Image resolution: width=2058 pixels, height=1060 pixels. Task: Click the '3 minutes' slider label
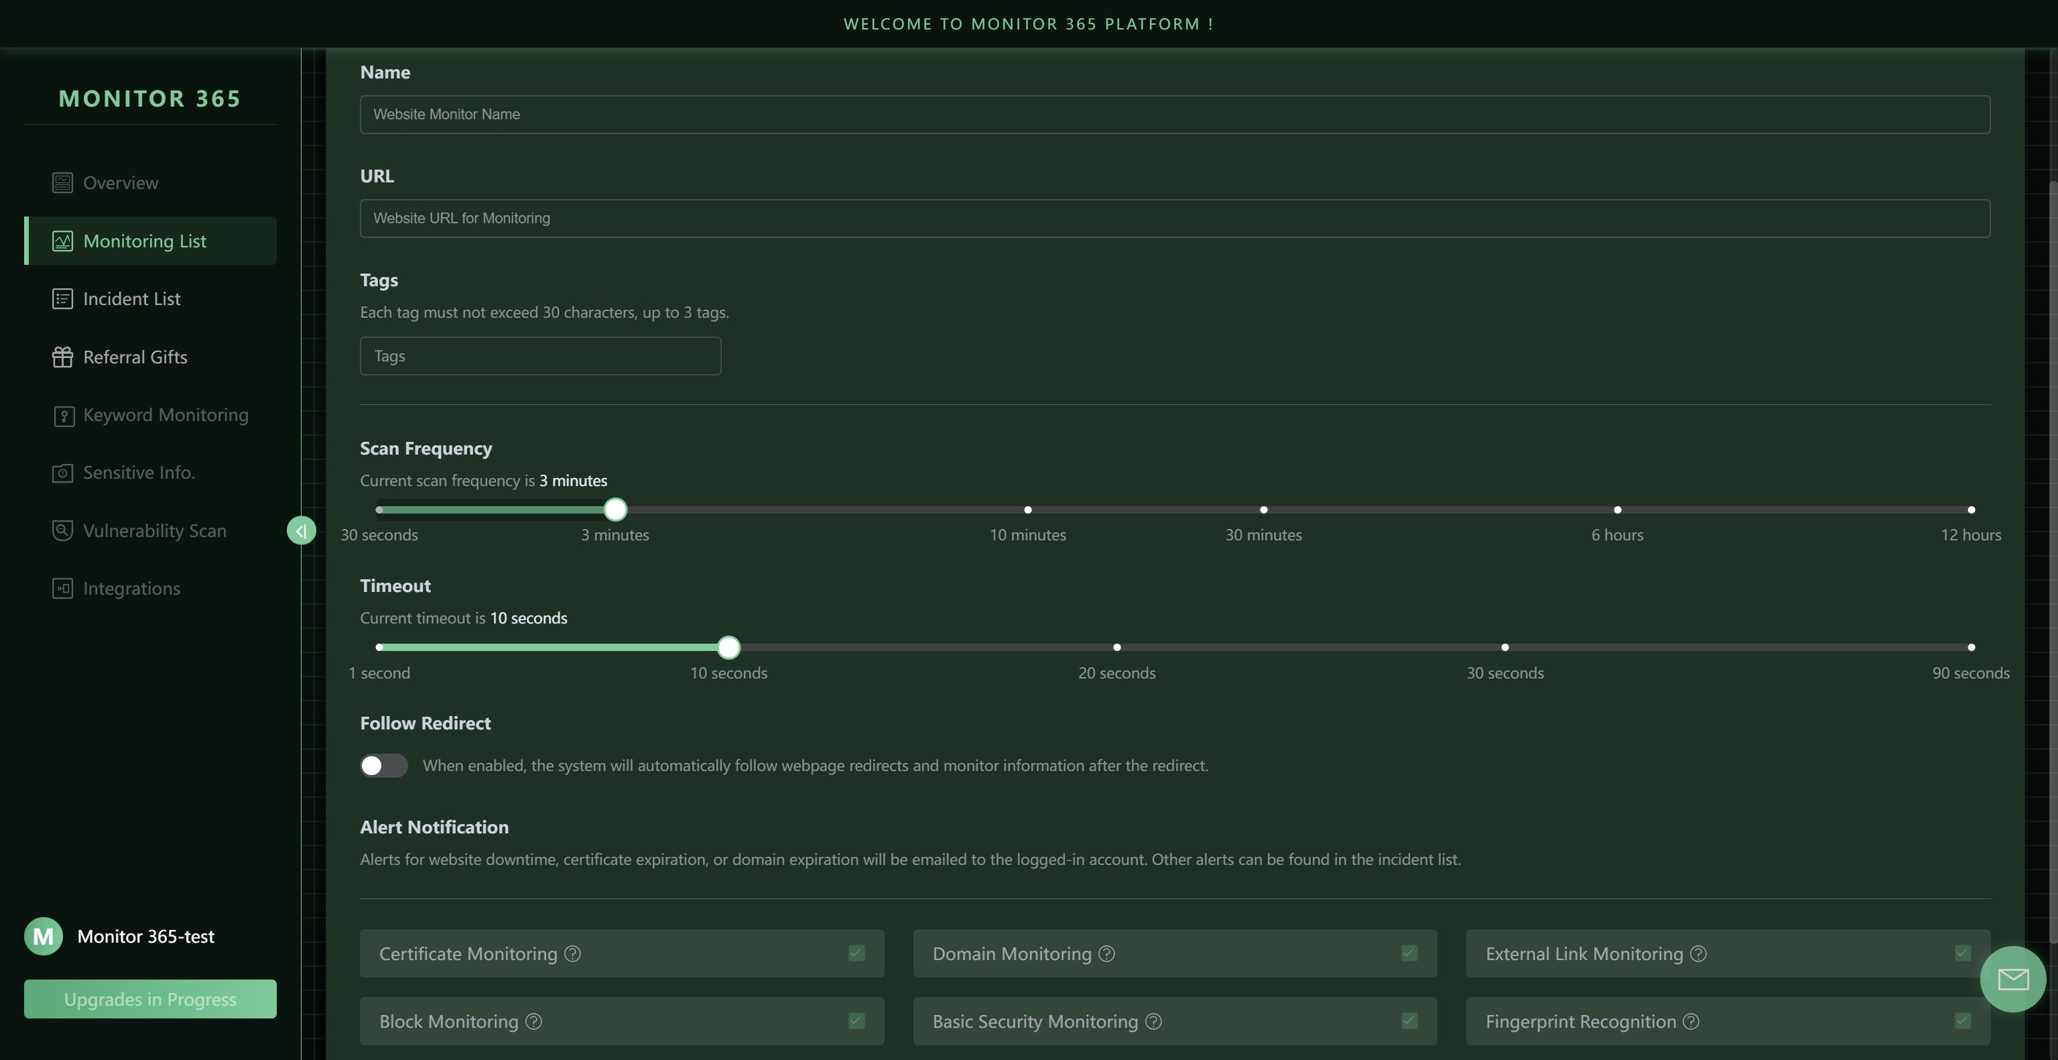tap(615, 535)
